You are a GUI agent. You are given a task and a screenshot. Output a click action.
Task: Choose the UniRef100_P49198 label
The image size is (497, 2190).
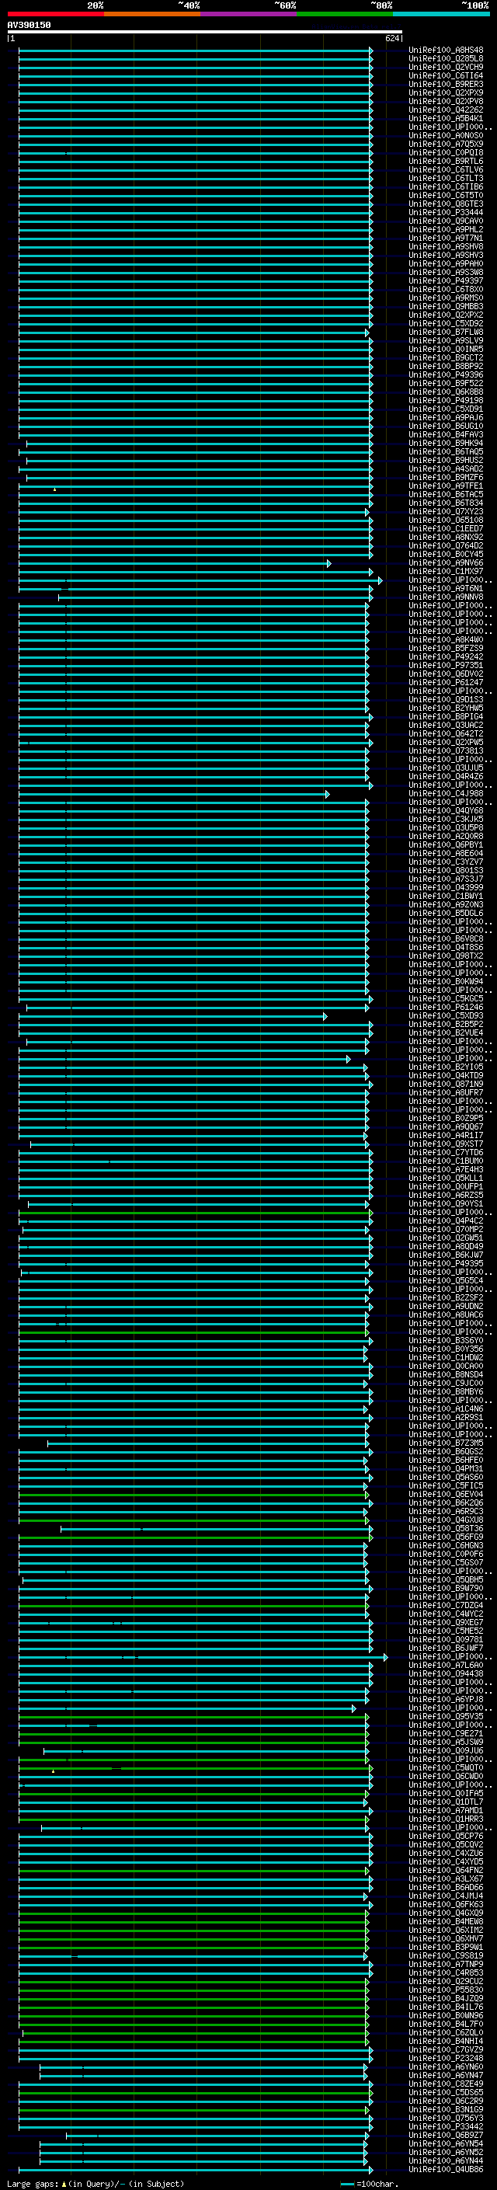click(446, 400)
